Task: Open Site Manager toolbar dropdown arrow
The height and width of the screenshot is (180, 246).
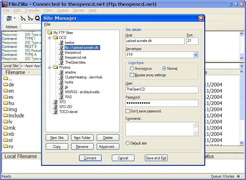Action: point(15,18)
